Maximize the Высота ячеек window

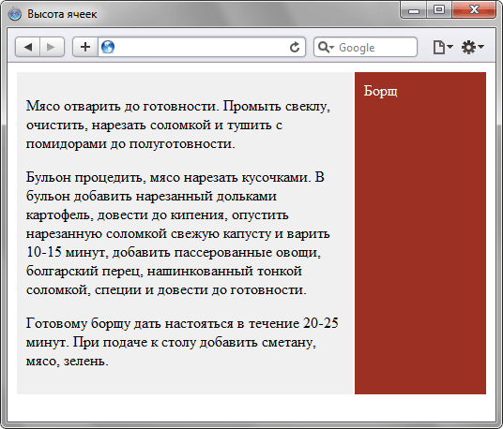click(439, 10)
